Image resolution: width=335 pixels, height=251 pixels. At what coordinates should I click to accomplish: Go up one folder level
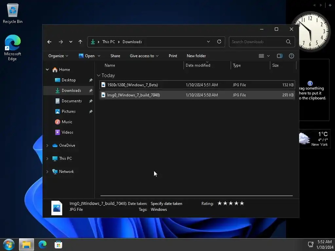(80, 42)
